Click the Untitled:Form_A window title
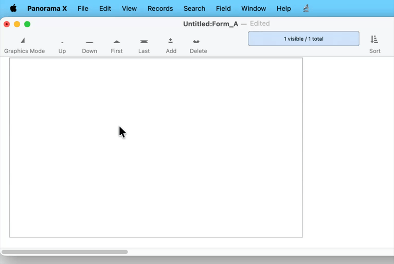The width and height of the screenshot is (394, 264). (210, 24)
